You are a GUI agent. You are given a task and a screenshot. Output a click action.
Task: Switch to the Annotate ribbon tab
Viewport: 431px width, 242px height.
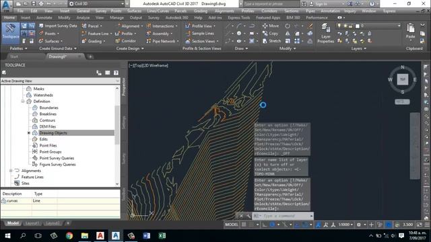pyautogui.click(x=44, y=17)
